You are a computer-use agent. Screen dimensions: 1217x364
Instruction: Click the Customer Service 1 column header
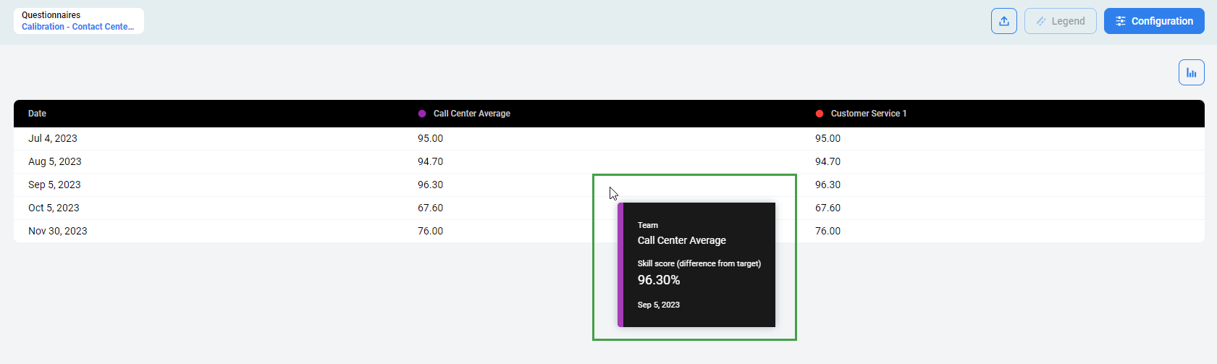tap(868, 114)
